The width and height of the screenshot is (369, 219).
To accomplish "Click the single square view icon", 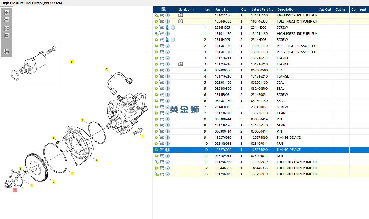I will (x=7, y=35).
